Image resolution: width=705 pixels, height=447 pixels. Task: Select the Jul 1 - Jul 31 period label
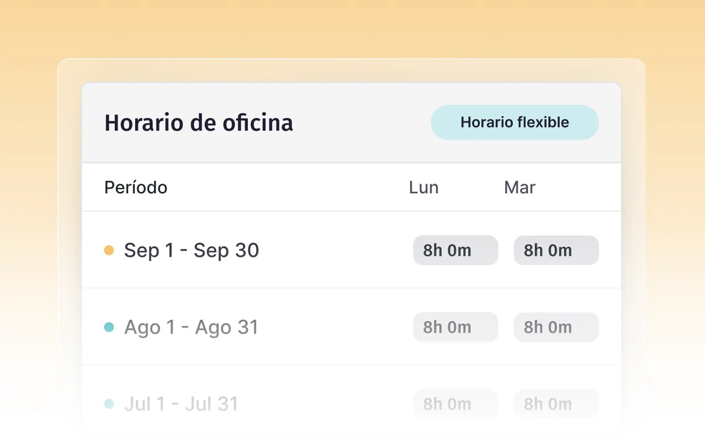coord(181,404)
